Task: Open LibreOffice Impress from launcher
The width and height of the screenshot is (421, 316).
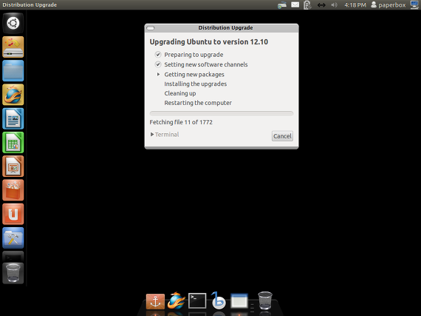Action: coord(13,167)
